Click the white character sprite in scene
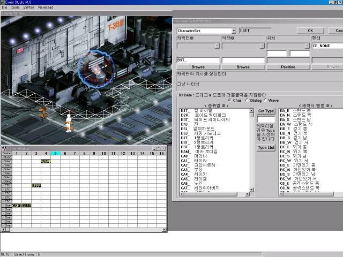Screen dimensions: 343x257 click(x=68, y=118)
